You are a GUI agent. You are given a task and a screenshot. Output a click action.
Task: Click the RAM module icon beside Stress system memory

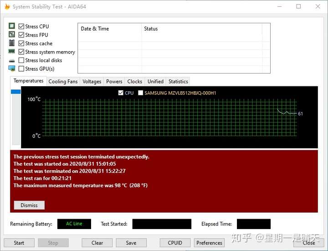tap(11, 51)
